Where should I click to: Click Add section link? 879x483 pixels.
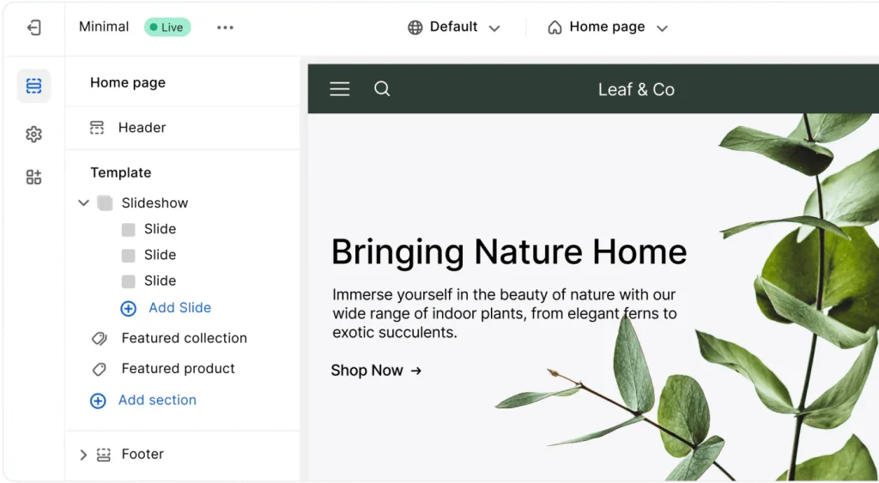156,401
